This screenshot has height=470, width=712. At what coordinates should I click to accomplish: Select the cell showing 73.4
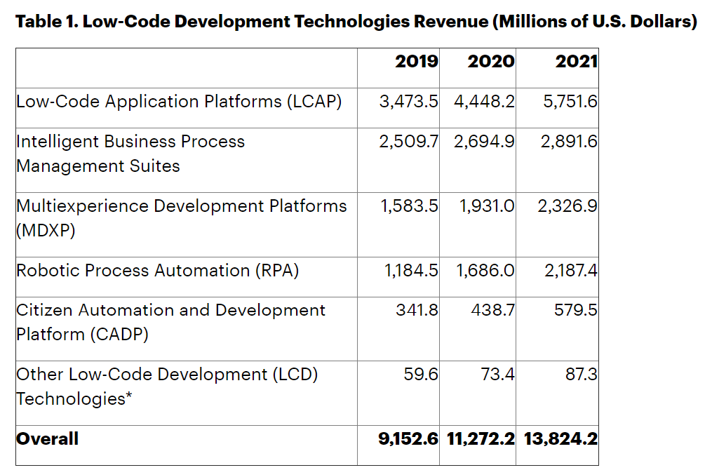click(497, 375)
